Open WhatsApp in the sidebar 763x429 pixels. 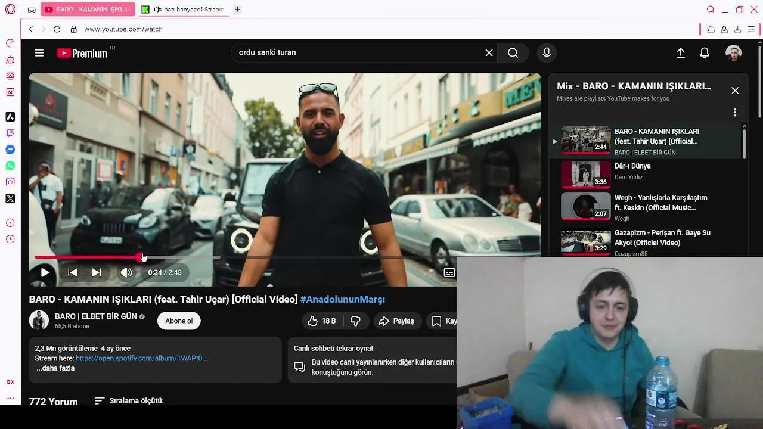coord(10,166)
